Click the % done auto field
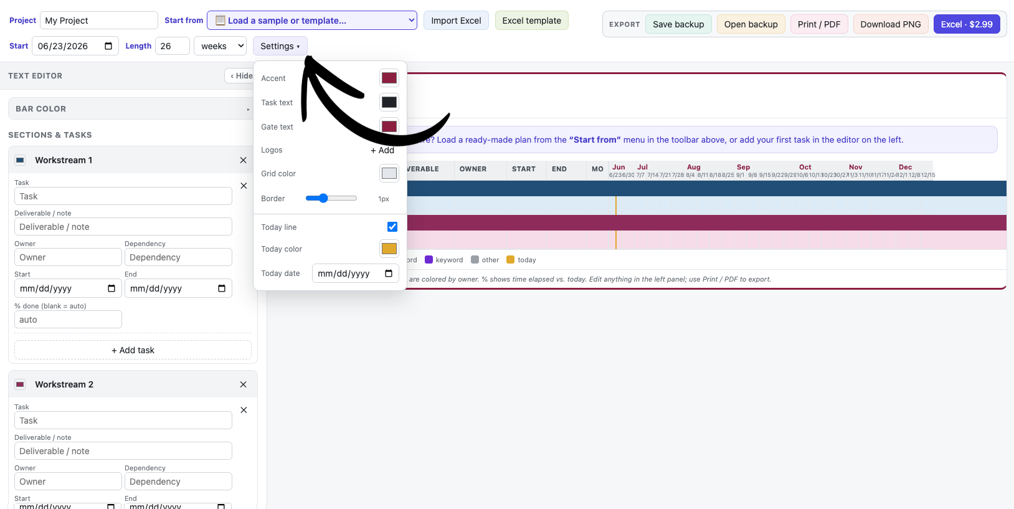1014x509 pixels. click(68, 320)
